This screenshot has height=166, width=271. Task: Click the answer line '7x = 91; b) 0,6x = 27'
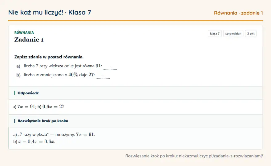pos(38,107)
